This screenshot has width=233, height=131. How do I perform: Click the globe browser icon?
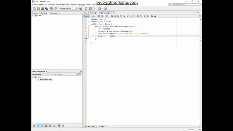81,8
